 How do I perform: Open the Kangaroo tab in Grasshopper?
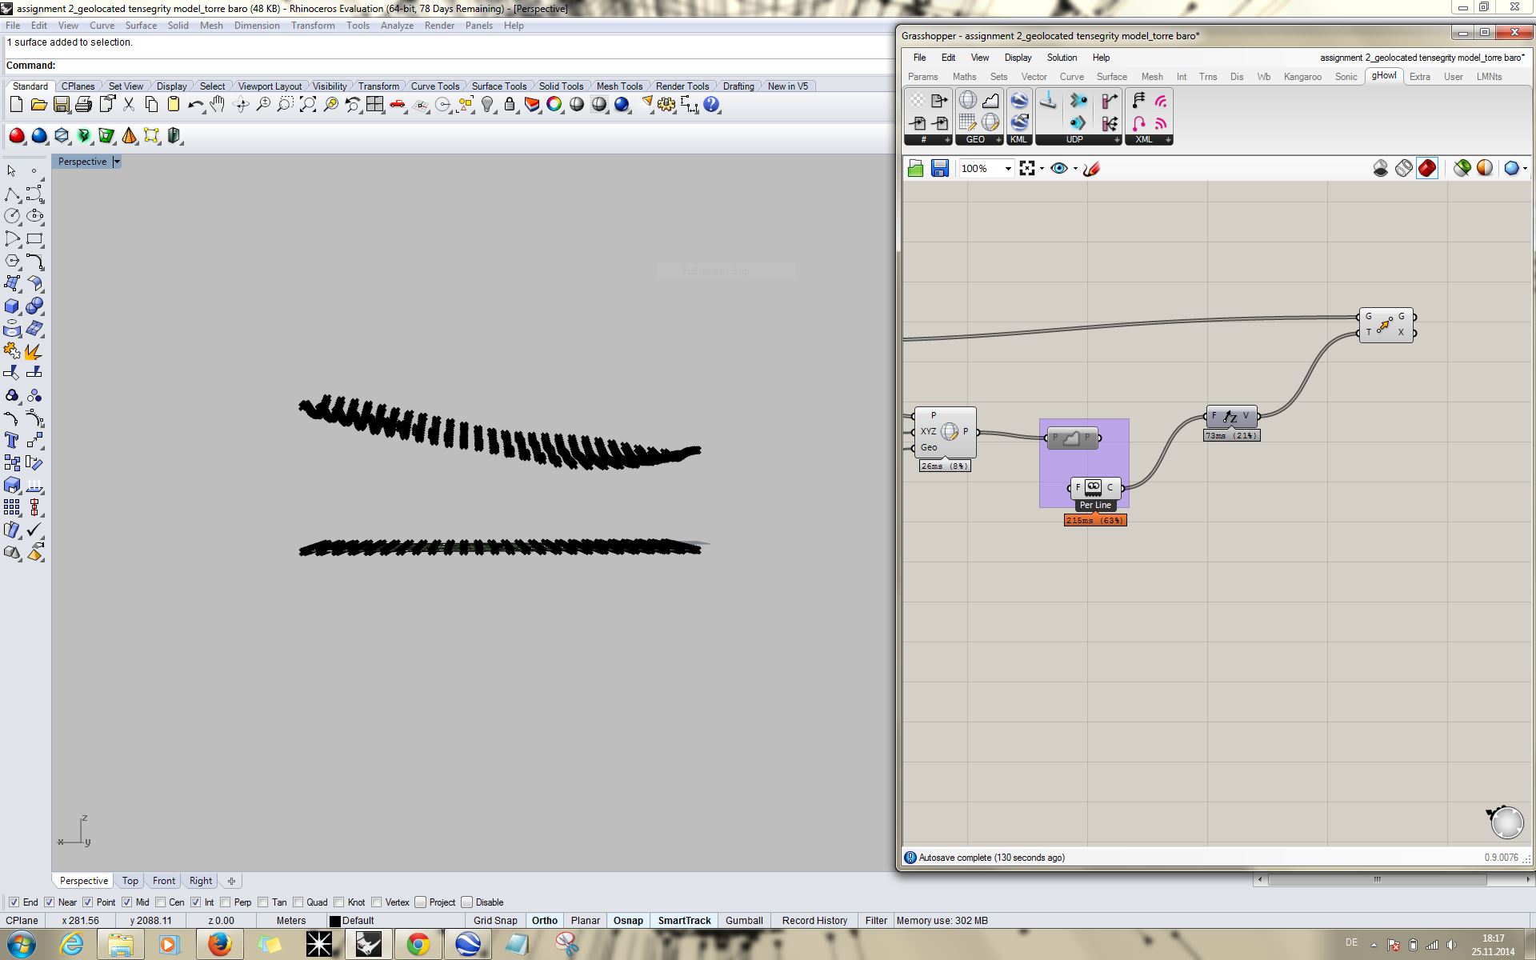[1302, 77]
